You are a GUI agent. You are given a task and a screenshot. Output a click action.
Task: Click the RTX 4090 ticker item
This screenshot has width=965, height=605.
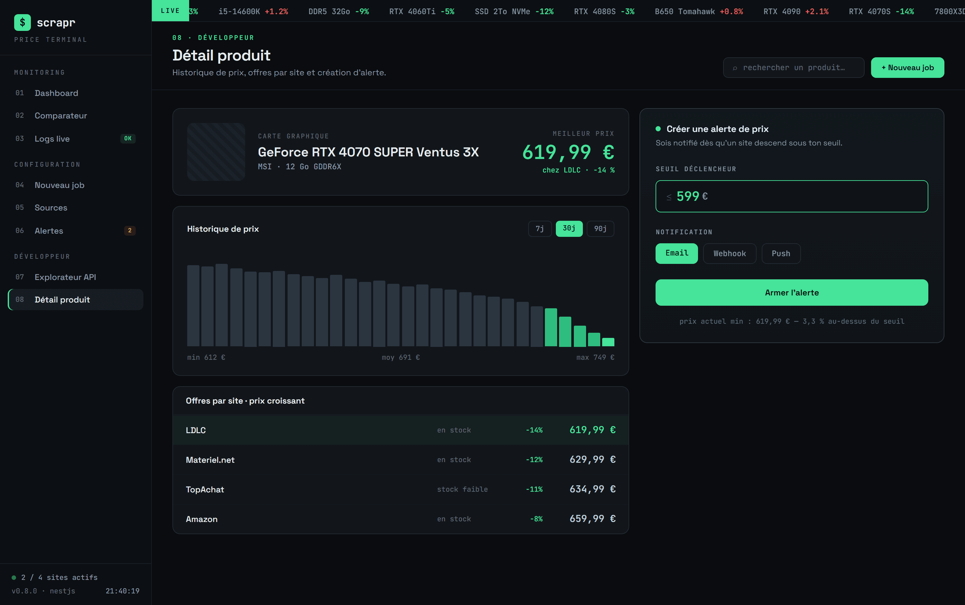tap(796, 12)
